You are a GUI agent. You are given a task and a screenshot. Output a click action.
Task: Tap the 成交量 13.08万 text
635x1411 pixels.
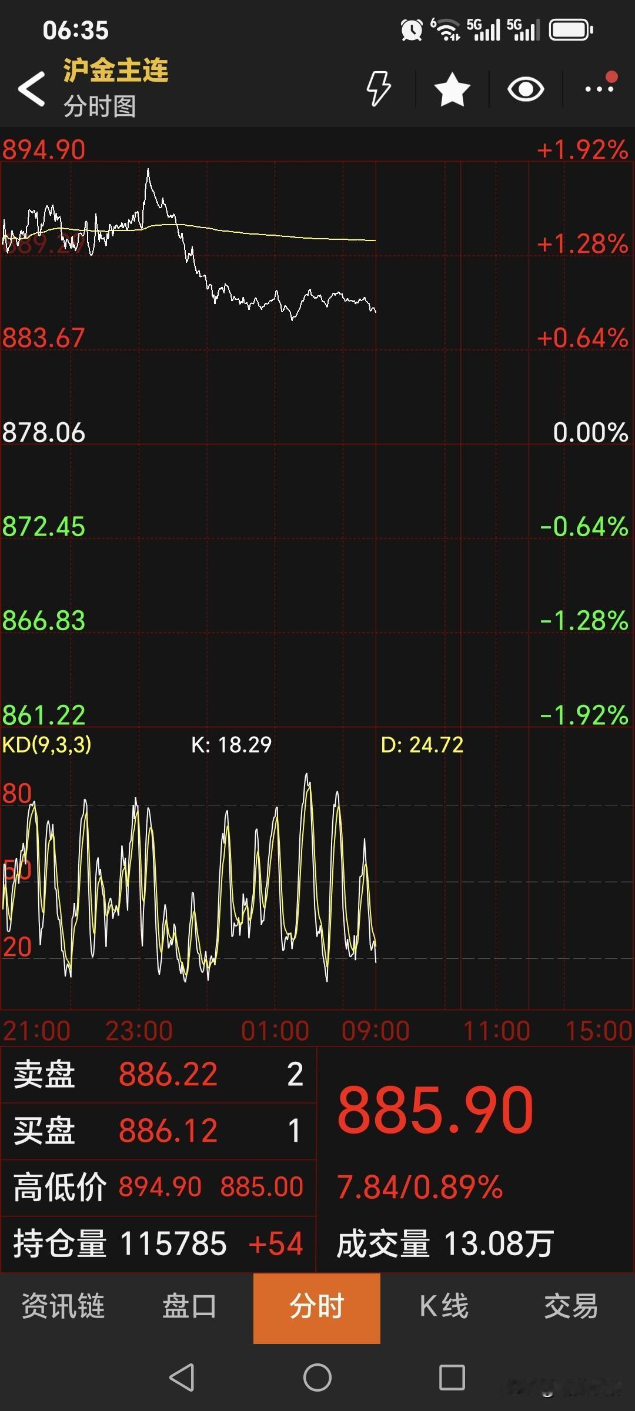tap(445, 1244)
